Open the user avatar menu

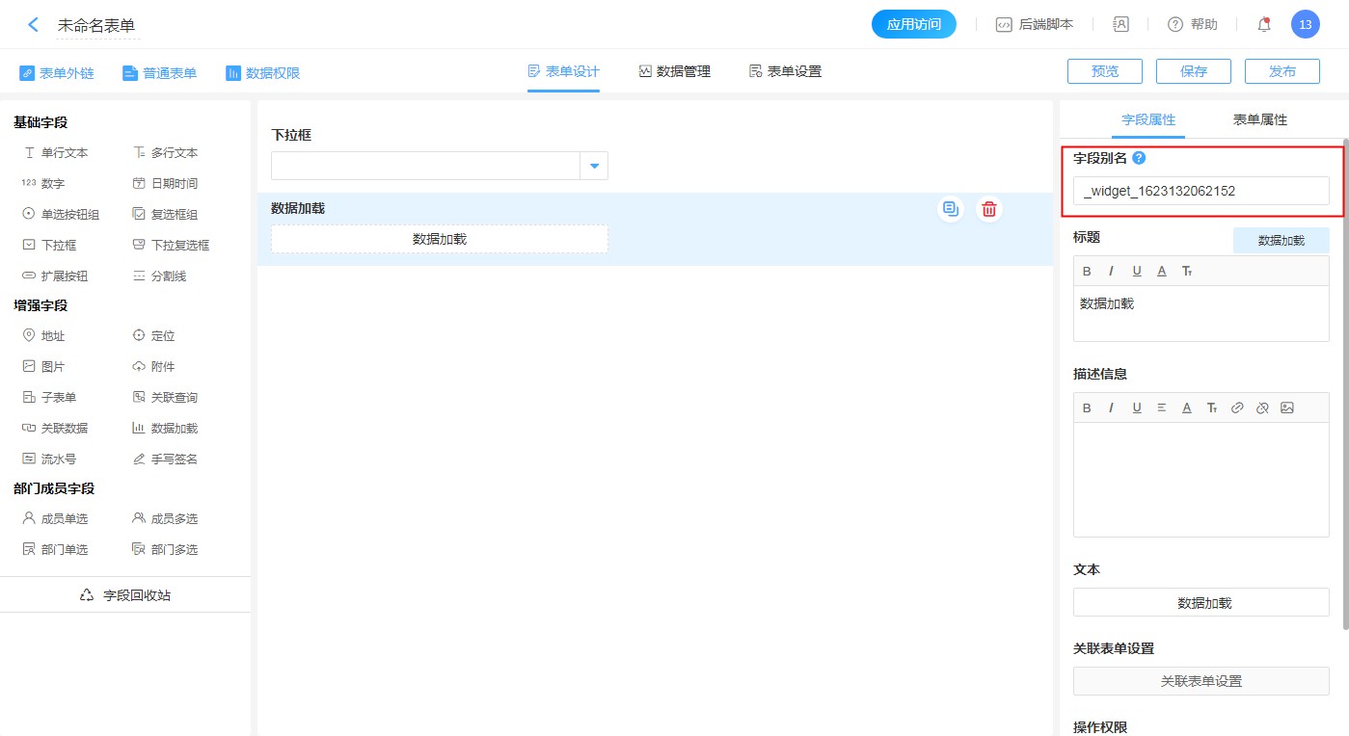[x=1305, y=25]
